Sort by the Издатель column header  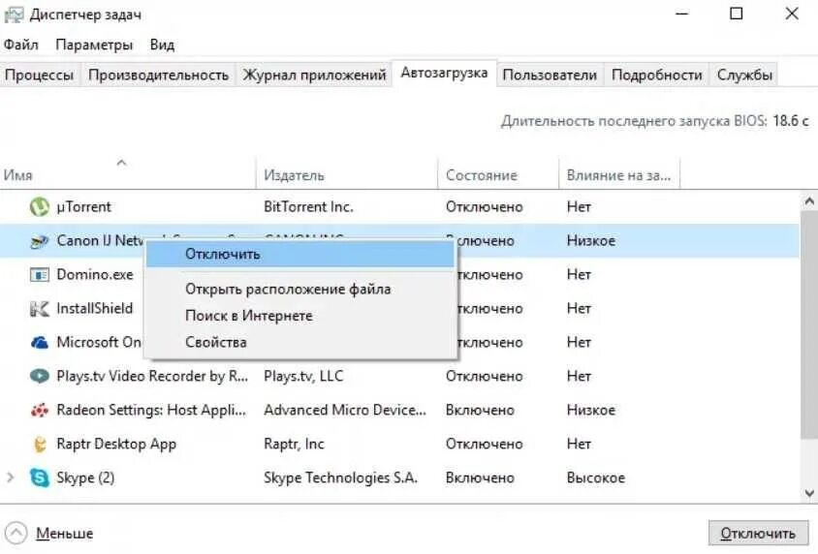pyautogui.click(x=347, y=172)
